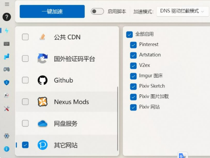
Task: Select the 国外验证码平台 list label
Action: pyautogui.click(x=75, y=59)
